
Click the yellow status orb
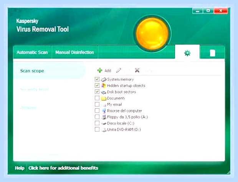152,33
